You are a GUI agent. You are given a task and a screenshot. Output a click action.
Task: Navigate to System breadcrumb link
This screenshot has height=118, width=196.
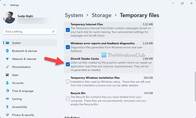tap(74, 15)
